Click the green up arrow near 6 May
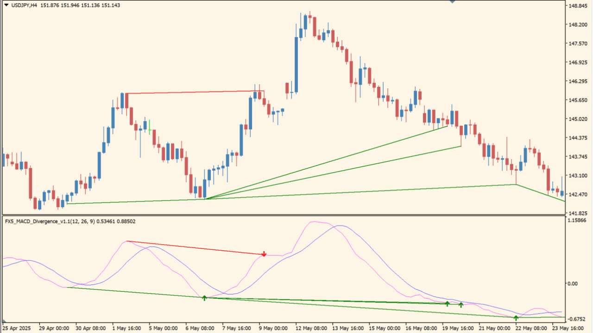 point(204,298)
